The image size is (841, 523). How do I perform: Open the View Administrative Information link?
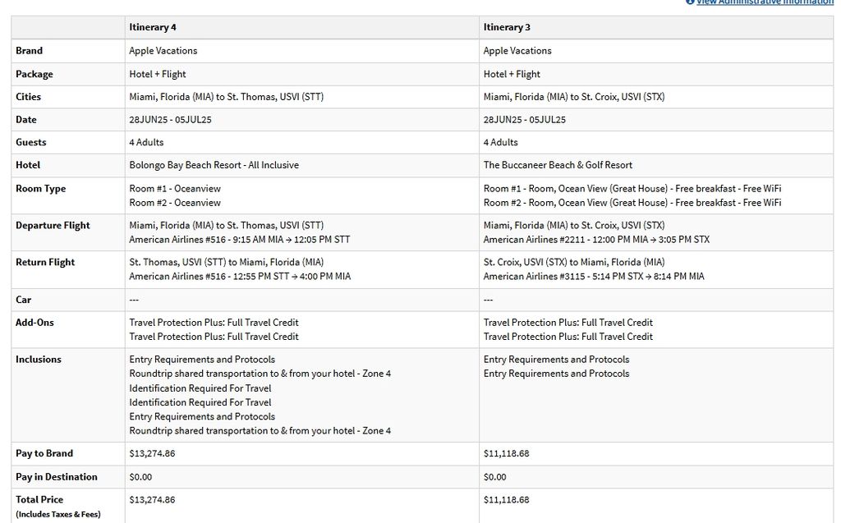tap(765, 2)
